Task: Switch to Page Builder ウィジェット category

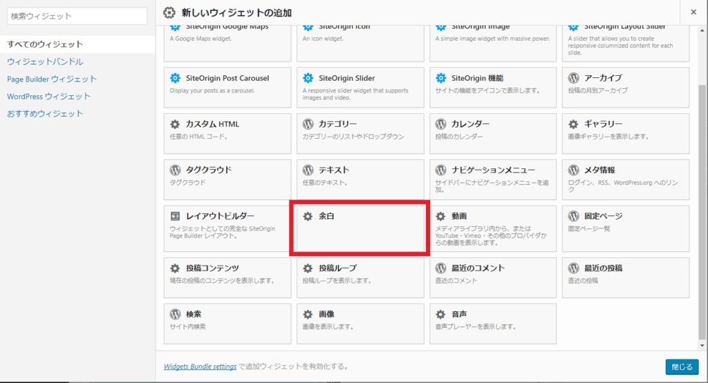Action: click(x=52, y=79)
